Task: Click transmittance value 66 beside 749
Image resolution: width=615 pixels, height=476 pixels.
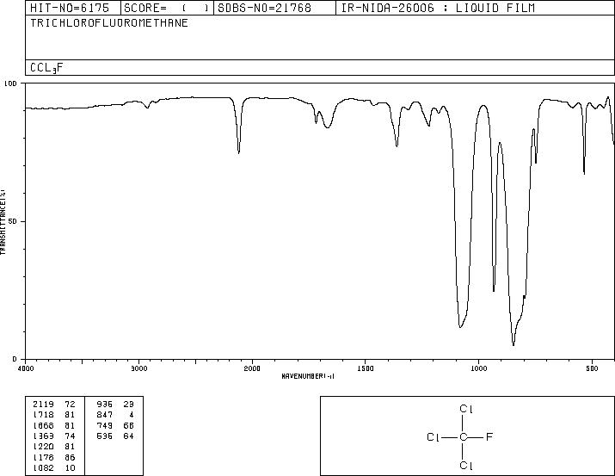Action: pyautogui.click(x=129, y=425)
